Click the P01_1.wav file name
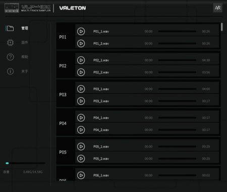Viewport: 227px width, 192px height. (101, 31)
